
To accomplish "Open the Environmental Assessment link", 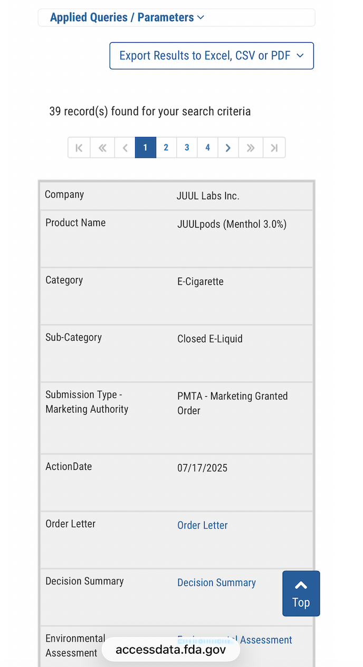I will (x=234, y=640).
